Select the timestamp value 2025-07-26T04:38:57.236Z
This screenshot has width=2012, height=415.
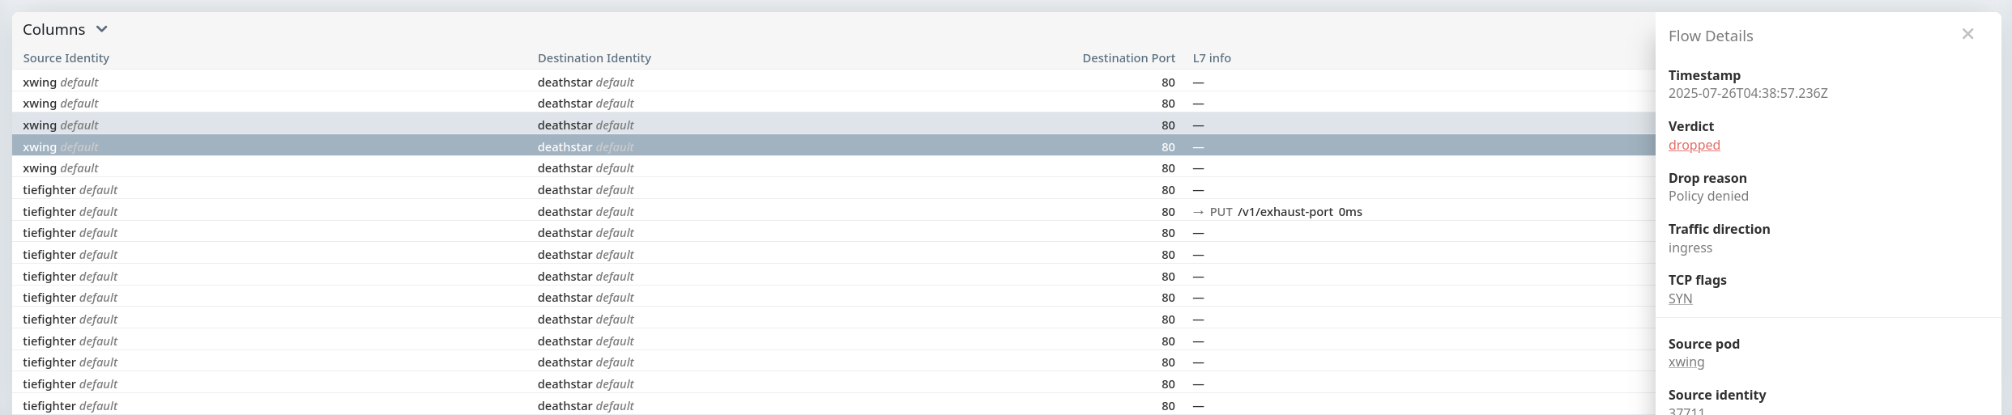pos(1748,94)
